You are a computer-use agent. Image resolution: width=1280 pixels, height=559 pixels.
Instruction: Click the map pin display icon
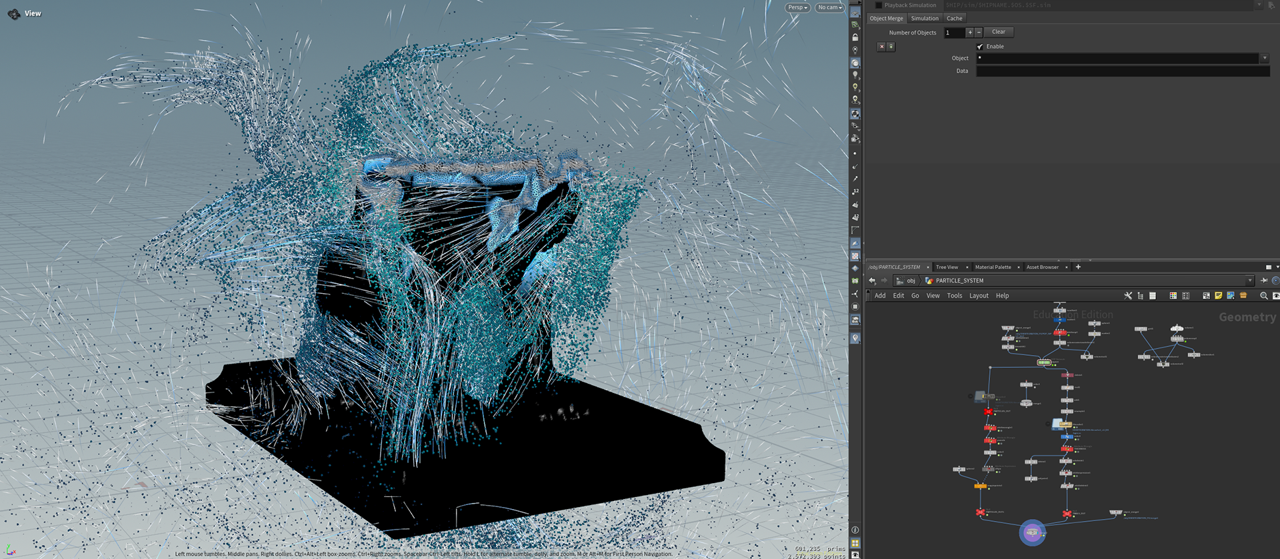click(x=855, y=338)
